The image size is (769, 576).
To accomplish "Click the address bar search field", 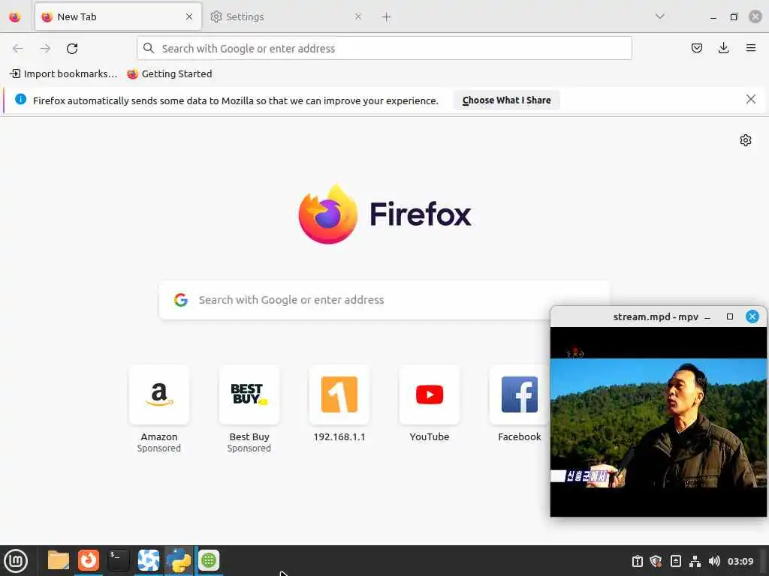I will [384, 48].
